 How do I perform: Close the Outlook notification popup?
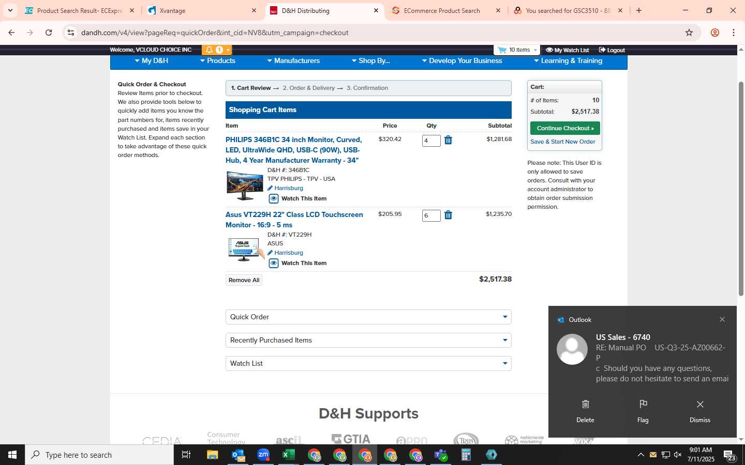point(722,319)
